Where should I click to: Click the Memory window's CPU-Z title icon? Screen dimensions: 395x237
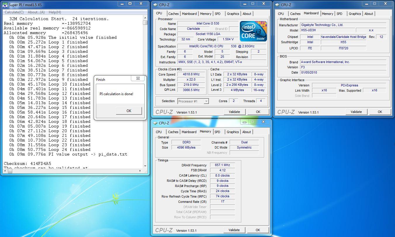(155, 123)
